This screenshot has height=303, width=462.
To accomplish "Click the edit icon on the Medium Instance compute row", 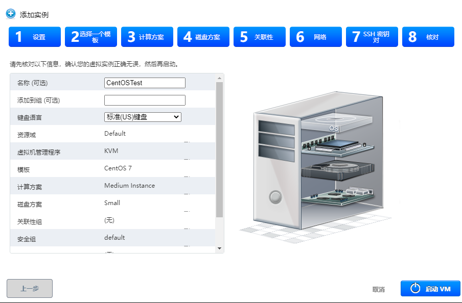I will click(187, 194).
